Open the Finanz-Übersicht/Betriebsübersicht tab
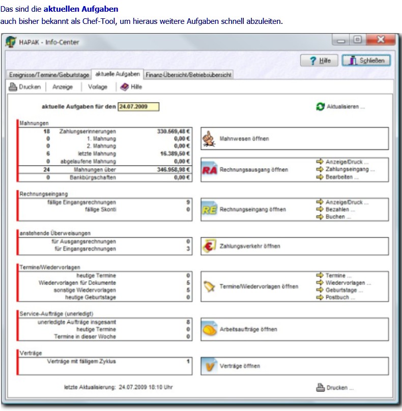The image size is (402, 411). pyautogui.click(x=188, y=75)
